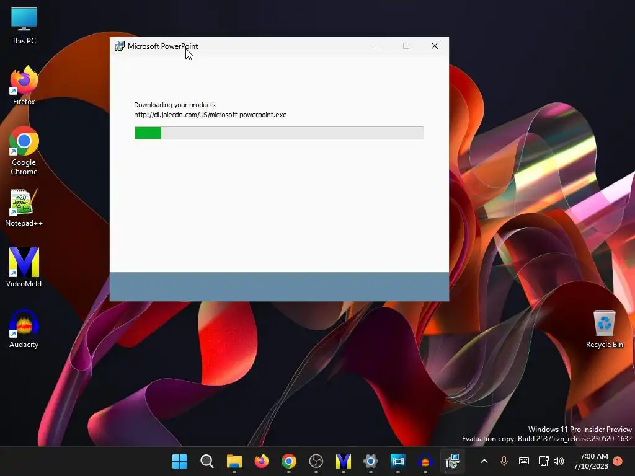Viewport: 635px width, 476px height.
Task: Open the notification badge in tray
Action: [618, 461]
